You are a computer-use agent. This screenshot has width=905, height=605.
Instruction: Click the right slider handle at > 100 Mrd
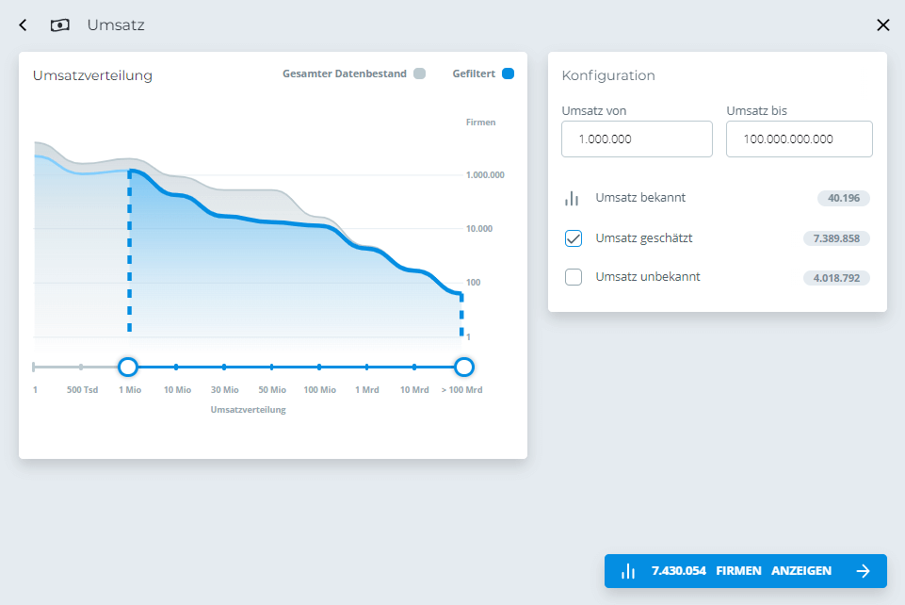(463, 367)
